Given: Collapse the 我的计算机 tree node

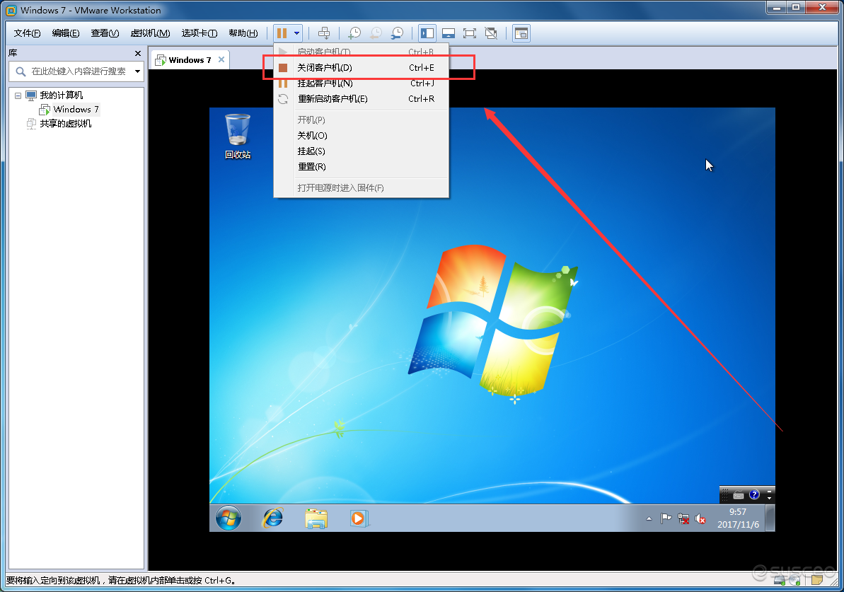Looking at the screenshot, I should pyautogui.click(x=18, y=95).
